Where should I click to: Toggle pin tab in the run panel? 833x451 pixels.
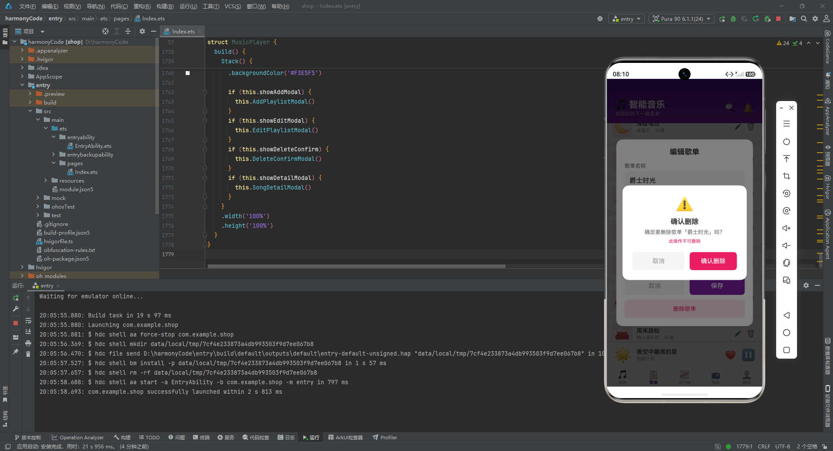(x=16, y=352)
